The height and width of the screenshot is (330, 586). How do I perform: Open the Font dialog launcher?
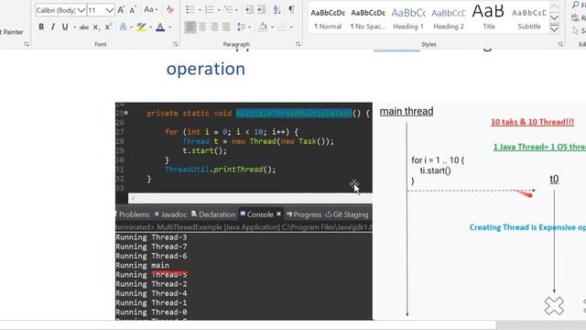coord(175,44)
